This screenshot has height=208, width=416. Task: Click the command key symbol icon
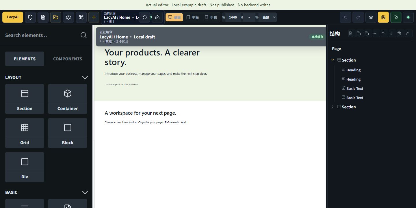pyautogui.click(x=81, y=17)
